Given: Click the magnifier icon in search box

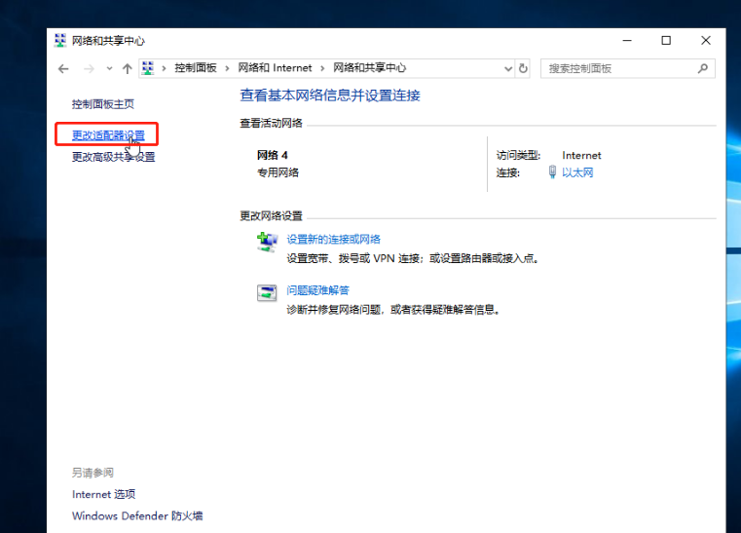Looking at the screenshot, I should coord(703,68).
